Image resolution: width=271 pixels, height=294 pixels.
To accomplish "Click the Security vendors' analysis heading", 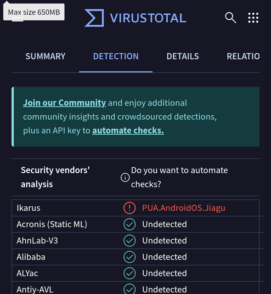I will pyautogui.click(x=55, y=177).
